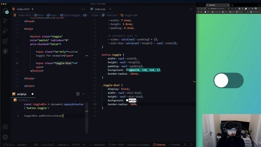Screen dimensions: 261x147
Task: Click the .toggle-dial selector line
Action: (113, 85)
